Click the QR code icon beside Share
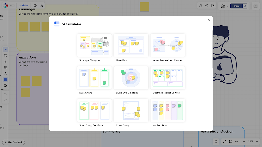This screenshot has height=147, width=262. pyautogui.click(x=245, y=6)
